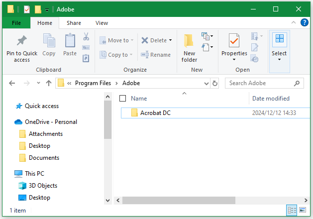Image resolution: width=313 pixels, height=219 pixels.
Task: Switch to Large icons view in status bar
Action: [303, 210]
